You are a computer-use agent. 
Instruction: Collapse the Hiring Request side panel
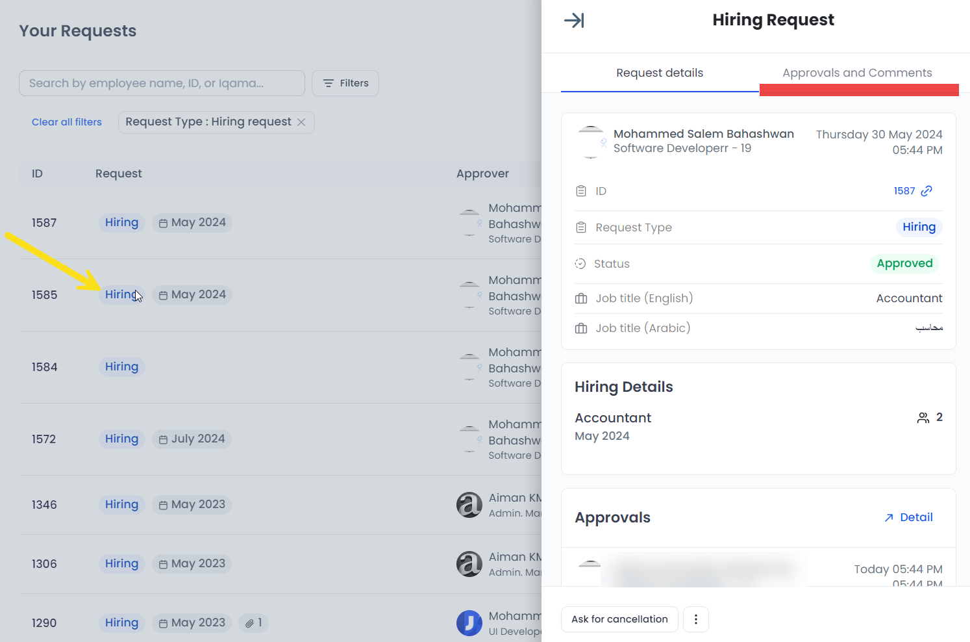tap(574, 20)
